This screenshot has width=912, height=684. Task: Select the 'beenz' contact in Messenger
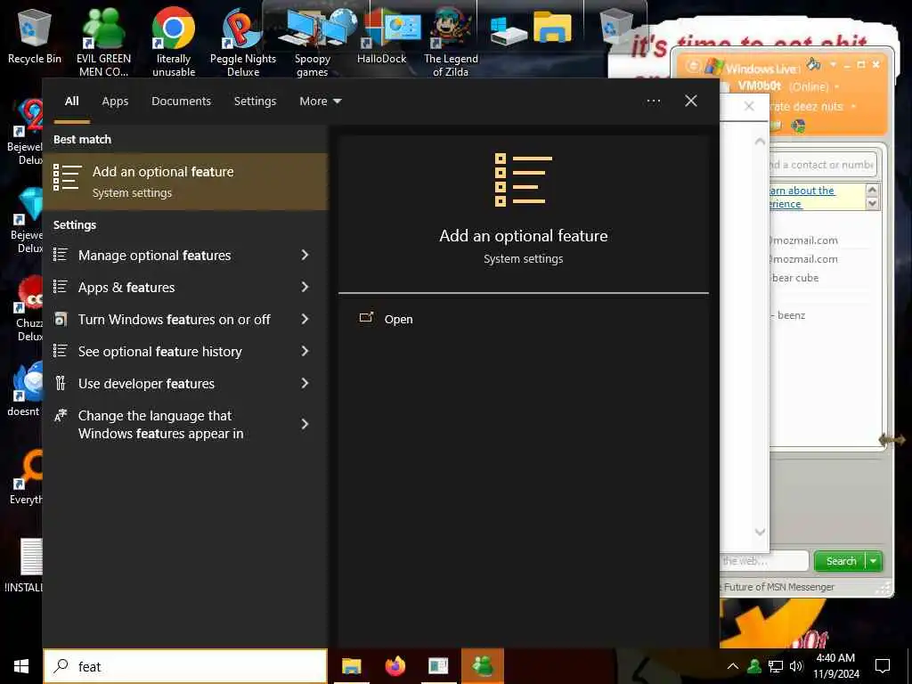point(791,315)
